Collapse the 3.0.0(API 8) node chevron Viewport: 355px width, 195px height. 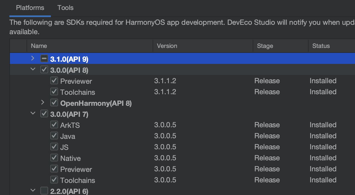tap(33, 69)
